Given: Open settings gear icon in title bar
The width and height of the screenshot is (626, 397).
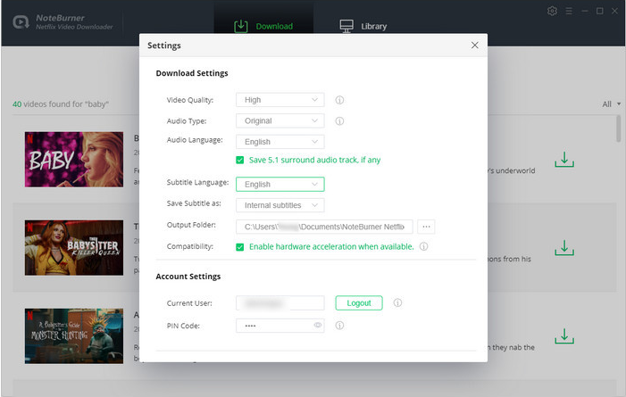Looking at the screenshot, I should (x=552, y=11).
